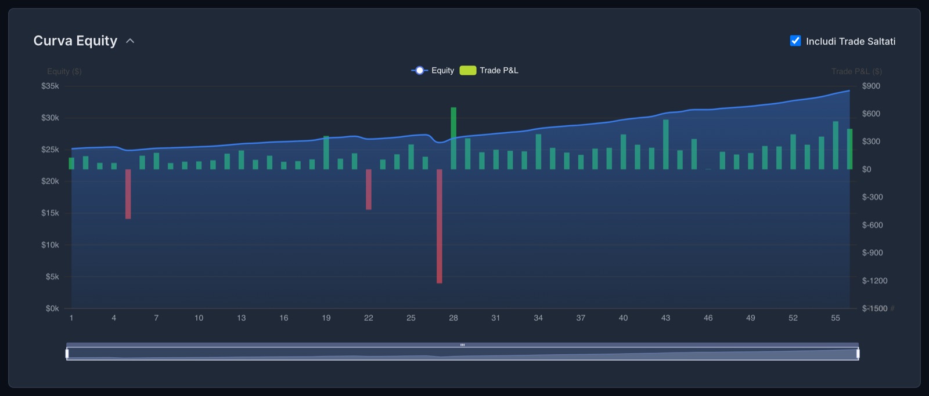Screen dimensions: 929x396
Task: Click the large red loss bar at trade 27
Action: (440, 226)
